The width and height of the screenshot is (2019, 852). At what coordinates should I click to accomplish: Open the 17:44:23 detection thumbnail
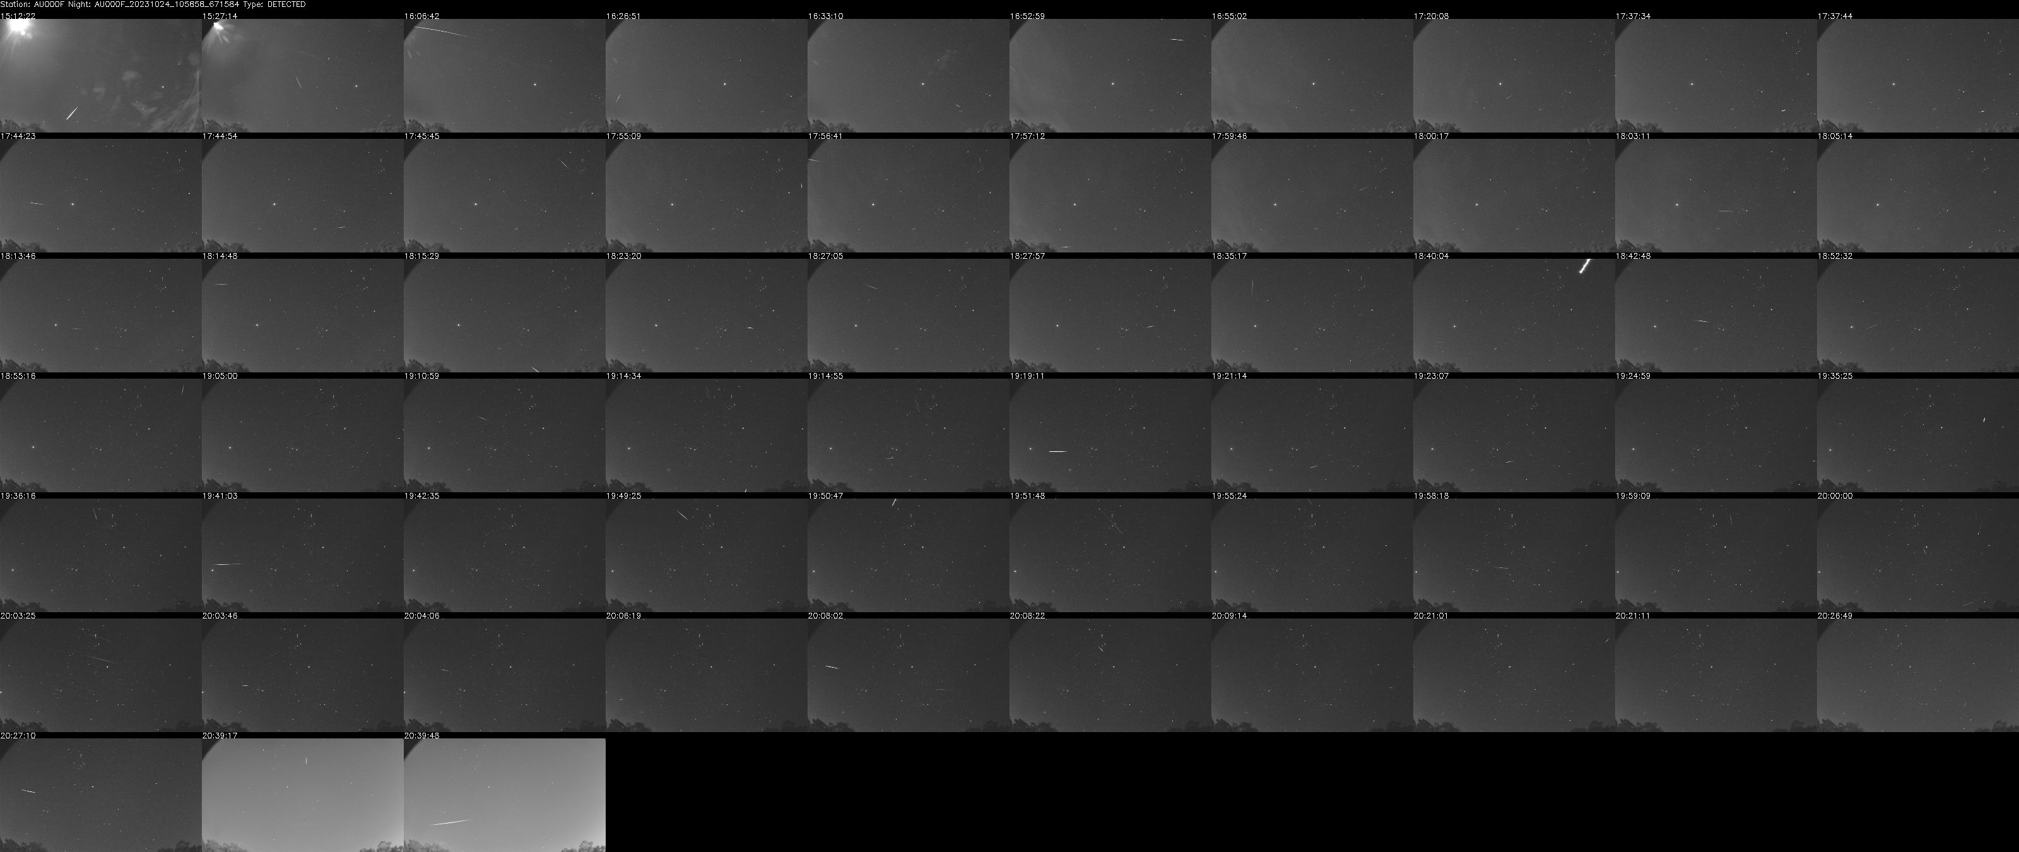pos(100,195)
